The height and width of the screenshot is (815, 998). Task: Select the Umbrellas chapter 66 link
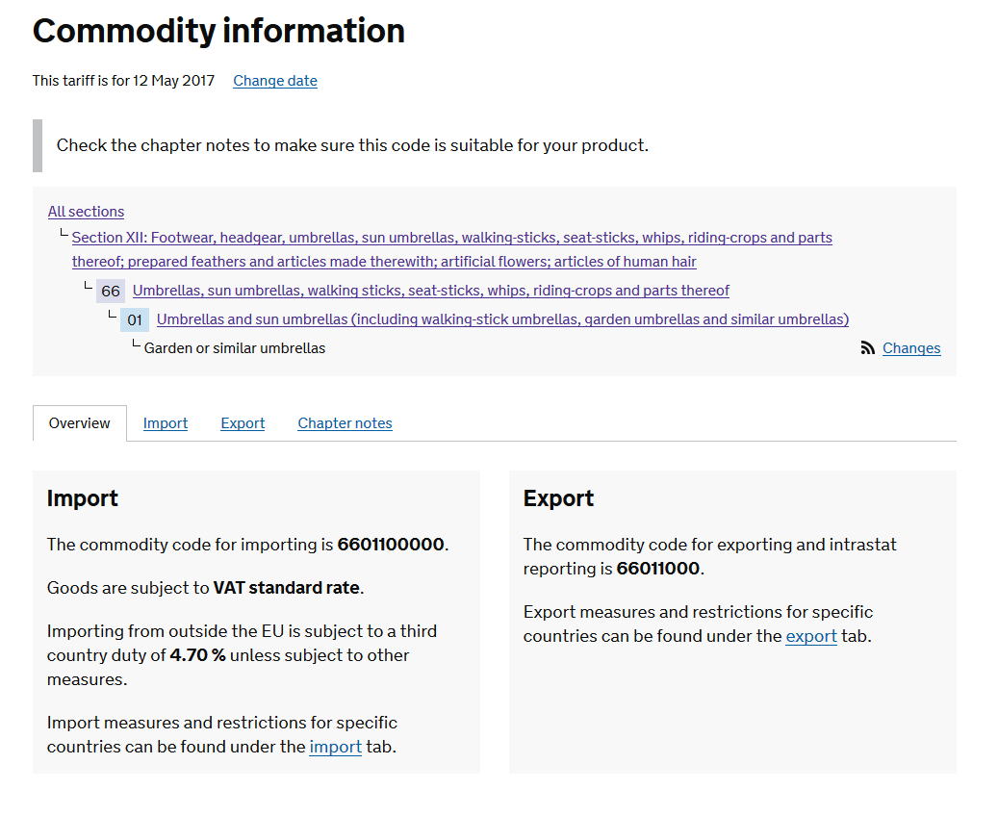tap(429, 291)
